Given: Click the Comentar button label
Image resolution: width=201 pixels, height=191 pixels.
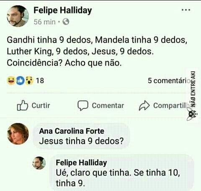Looking at the screenshot, I should (108, 105).
